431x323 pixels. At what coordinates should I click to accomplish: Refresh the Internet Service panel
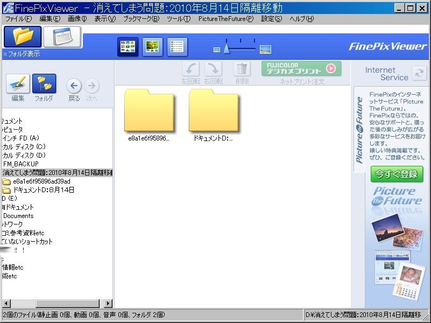[x=419, y=73]
